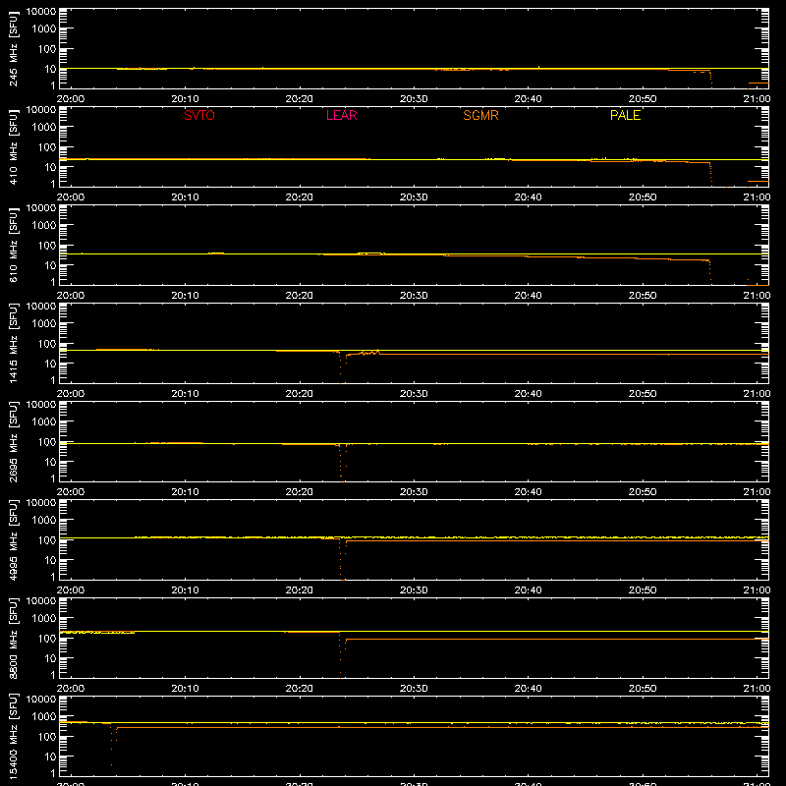Click 20:10 on the 610 MHz time axis
The width and height of the screenshot is (786, 786).
(x=185, y=296)
